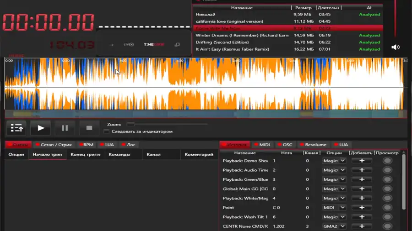This screenshot has width=412, height=231.
Task: Click the TimeCode logo button
Action: (153, 45)
